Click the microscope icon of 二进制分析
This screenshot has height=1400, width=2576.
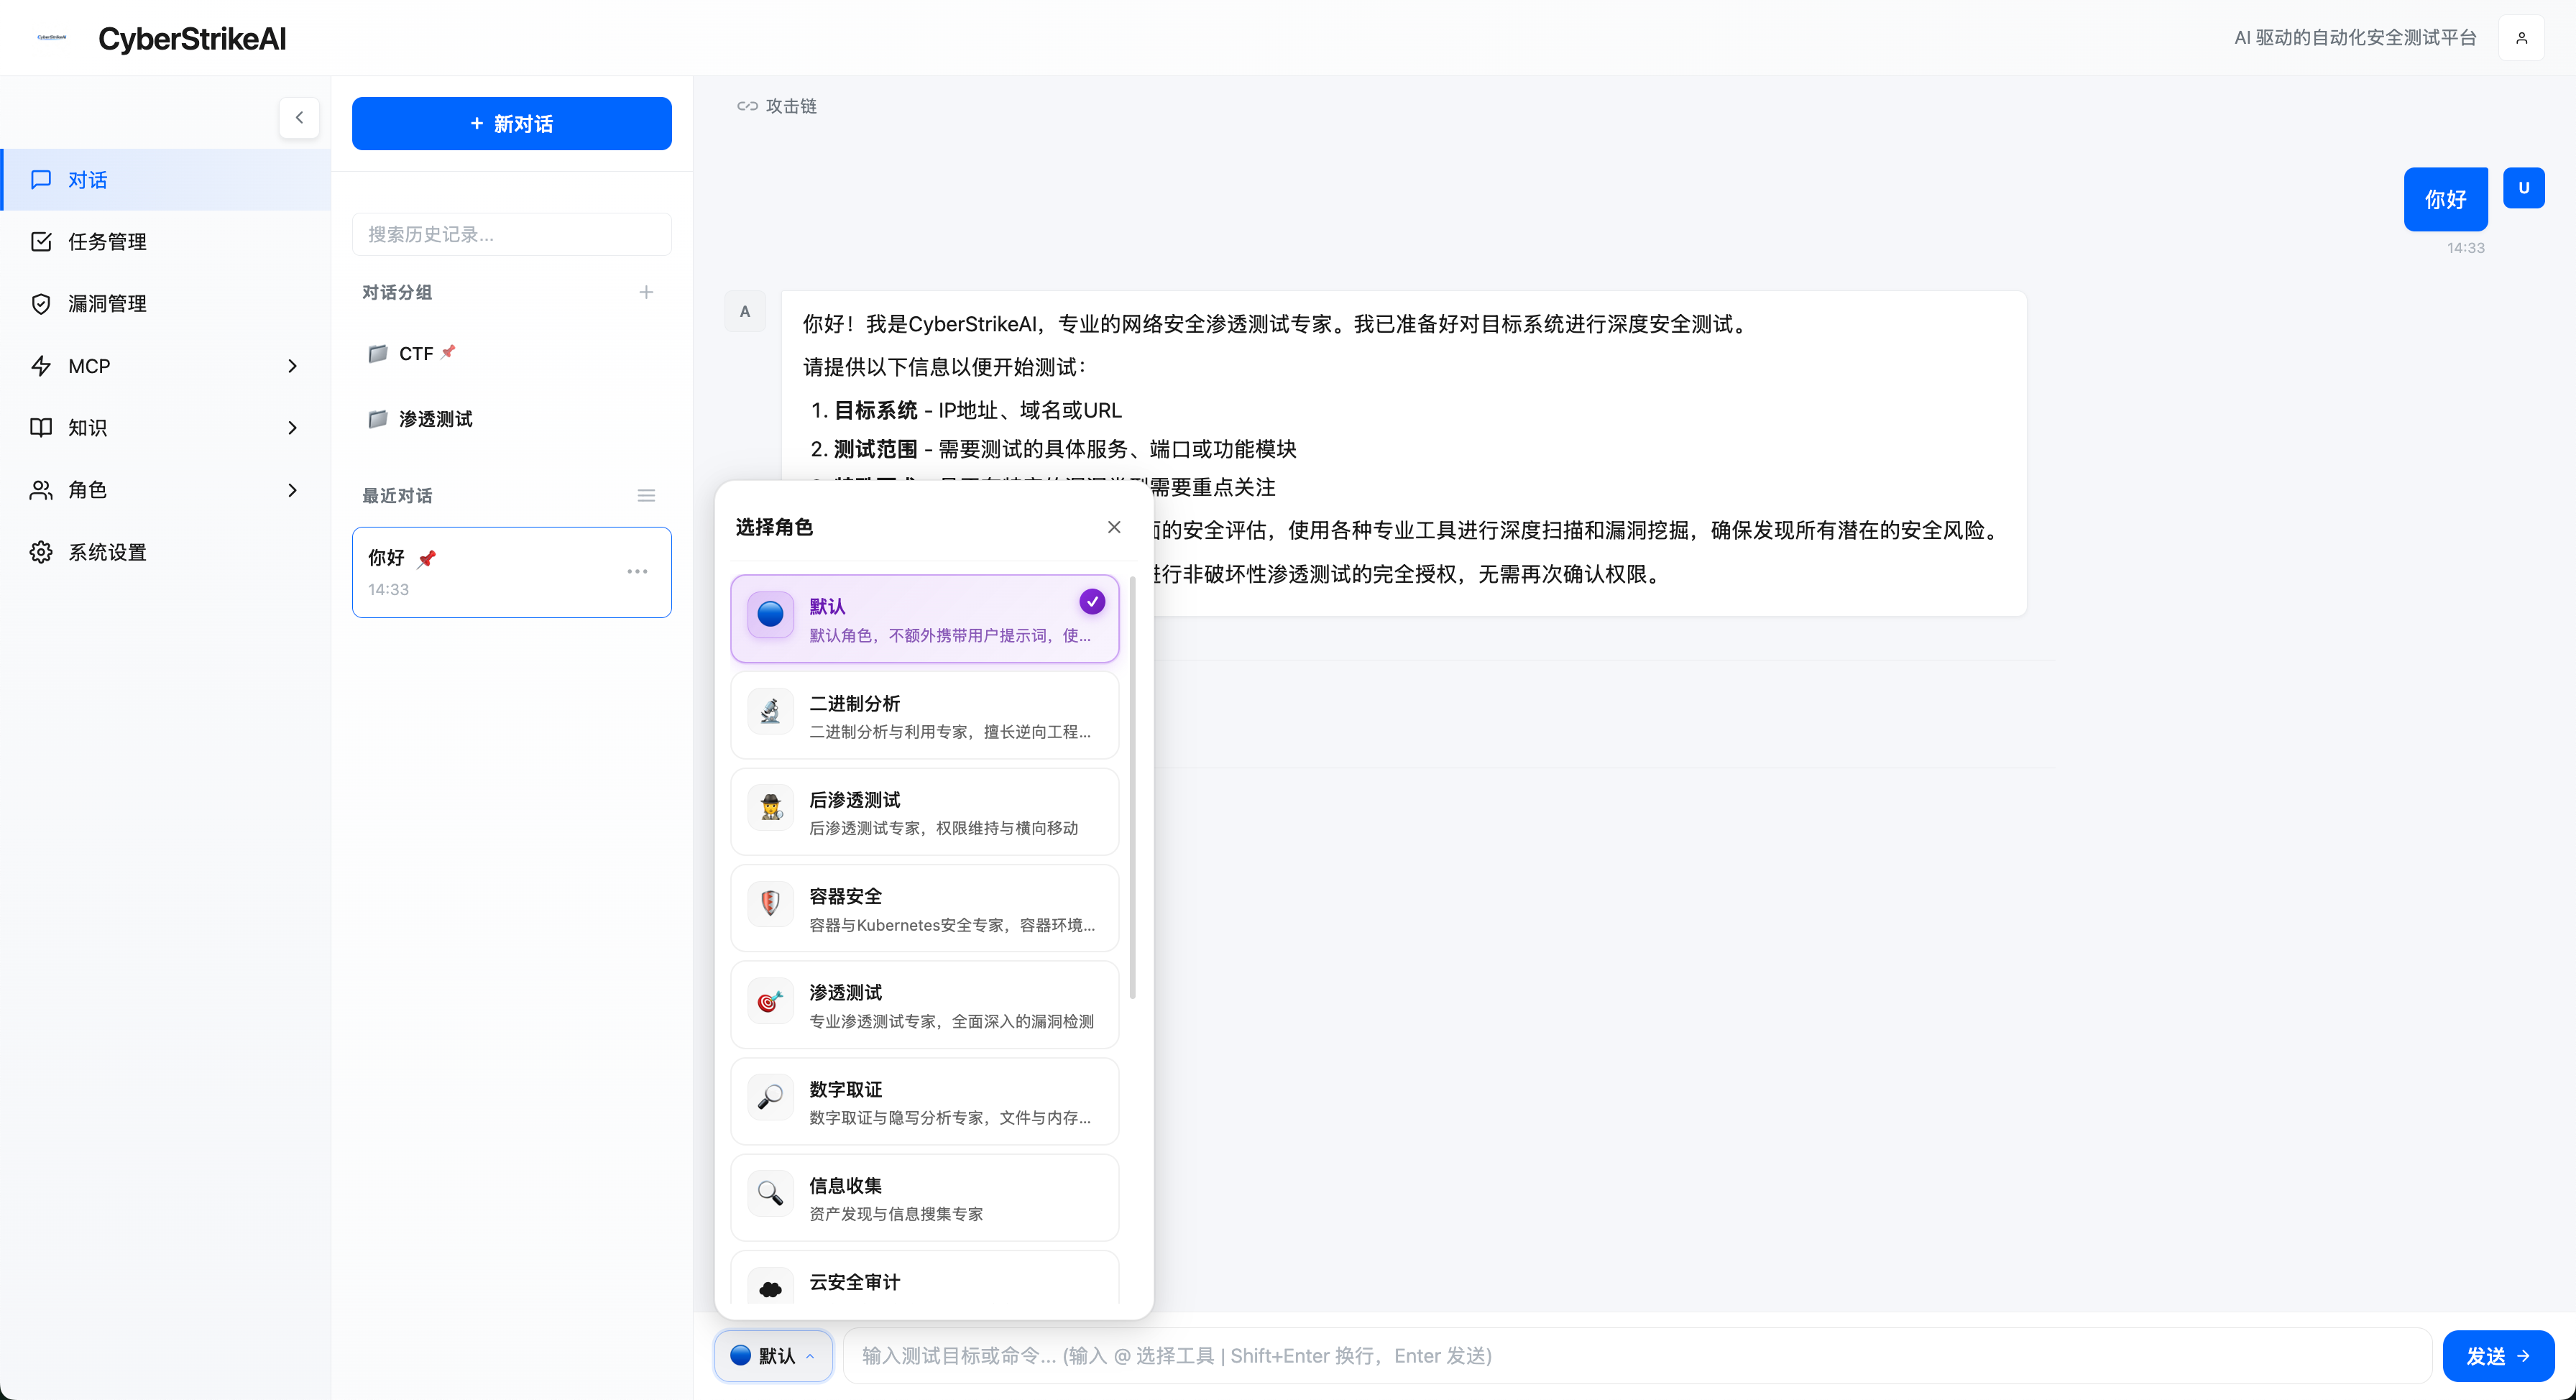pos(770,711)
